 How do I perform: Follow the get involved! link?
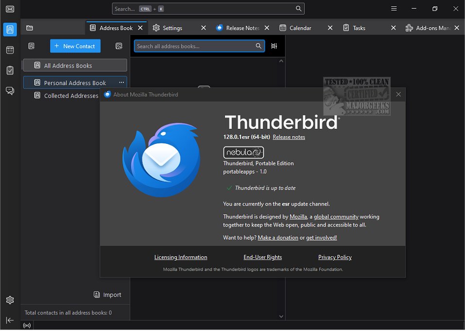[322, 238]
